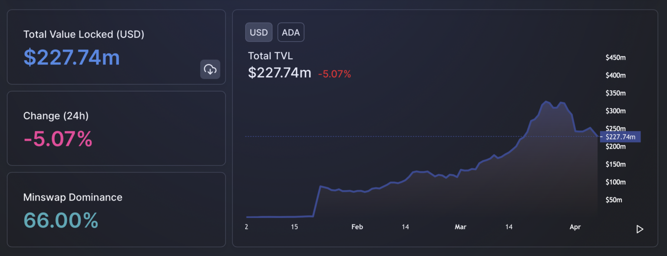This screenshot has height=256, width=667.
Task: Click the $100m axis label
Action: pos(616,182)
